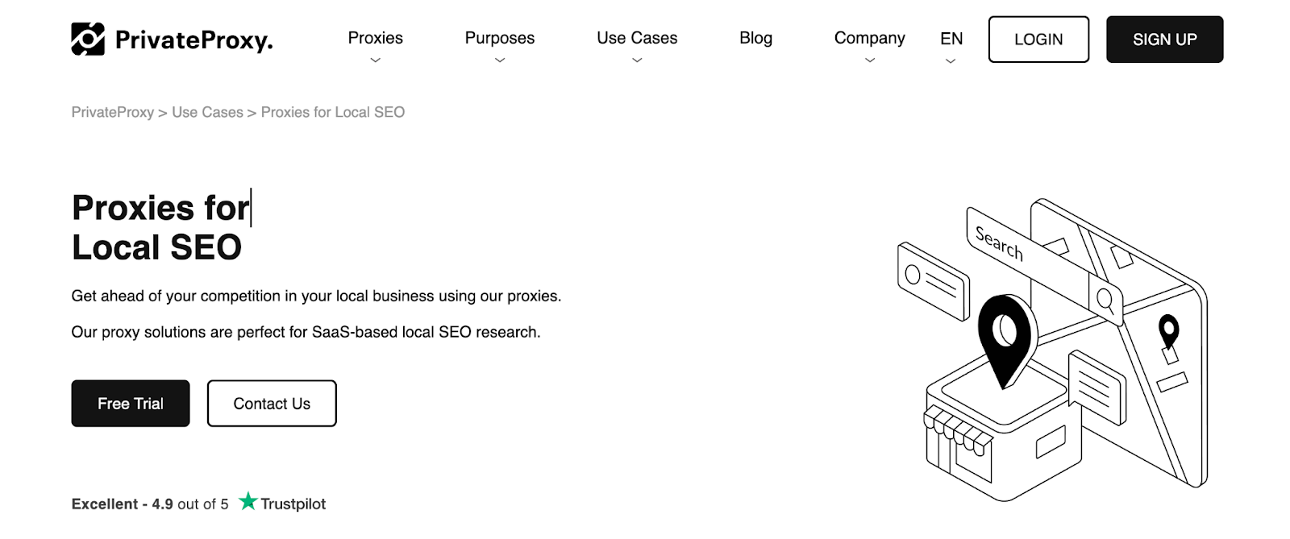Start the Free Trial button
The width and height of the screenshot is (1290, 539).
tap(131, 404)
